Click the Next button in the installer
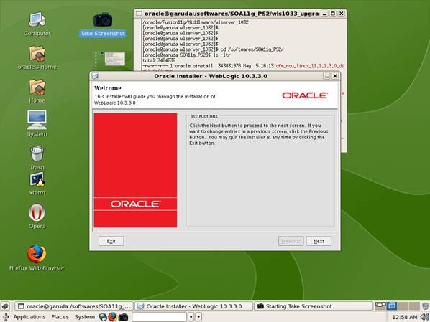This screenshot has width=430, height=322. (x=319, y=241)
